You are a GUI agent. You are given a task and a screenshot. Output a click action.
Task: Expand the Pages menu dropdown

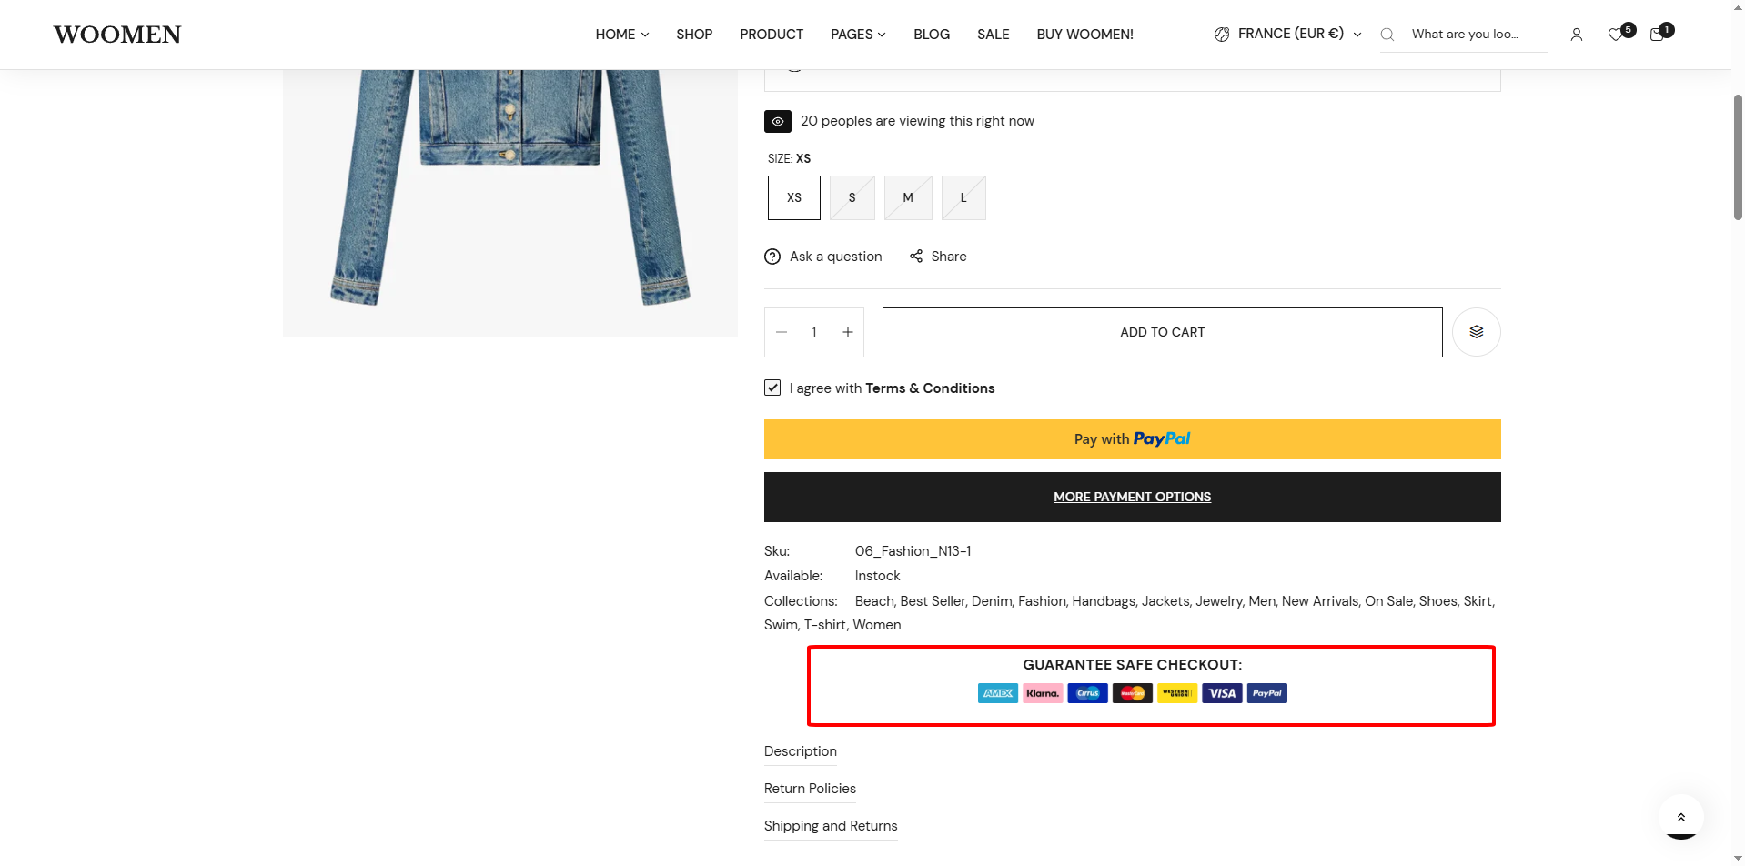(857, 35)
